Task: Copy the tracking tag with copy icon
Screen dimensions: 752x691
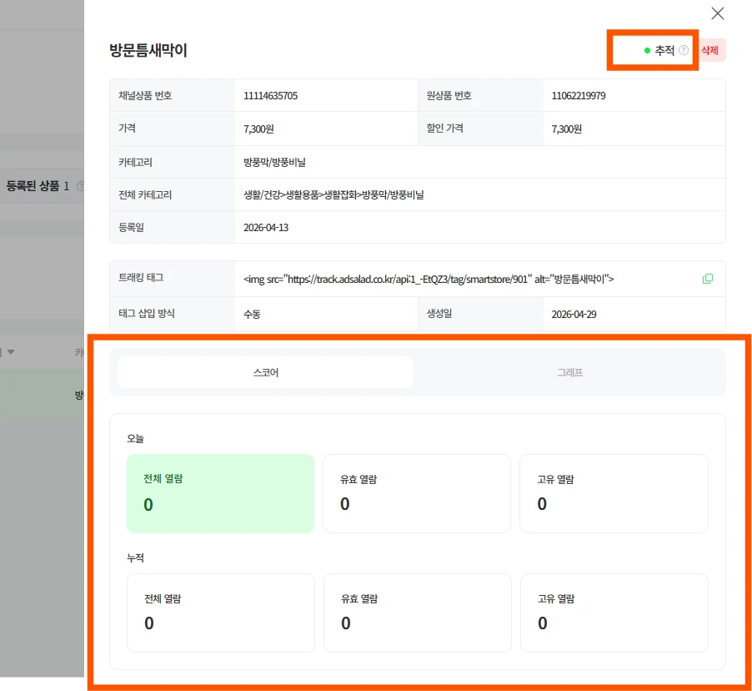Action: pyautogui.click(x=708, y=279)
